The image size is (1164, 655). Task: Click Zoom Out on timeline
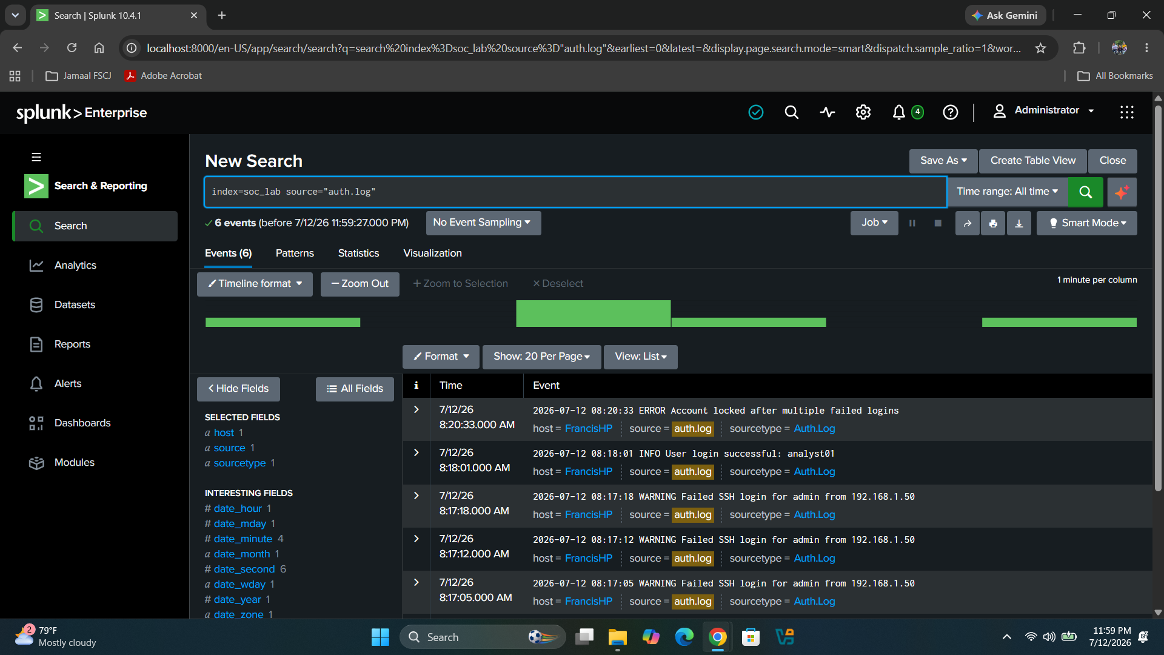pyautogui.click(x=360, y=284)
